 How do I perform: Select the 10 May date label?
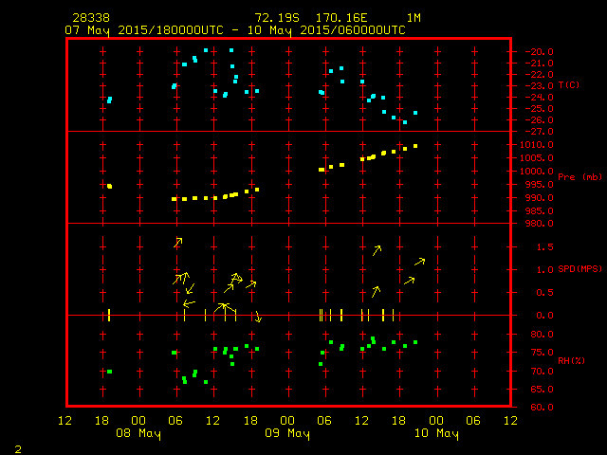click(x=435, y=434)
